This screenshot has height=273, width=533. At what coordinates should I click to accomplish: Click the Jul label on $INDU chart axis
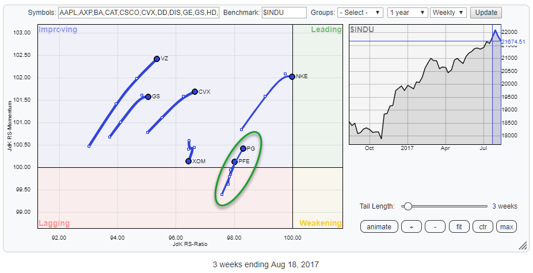tap(483, 148)
